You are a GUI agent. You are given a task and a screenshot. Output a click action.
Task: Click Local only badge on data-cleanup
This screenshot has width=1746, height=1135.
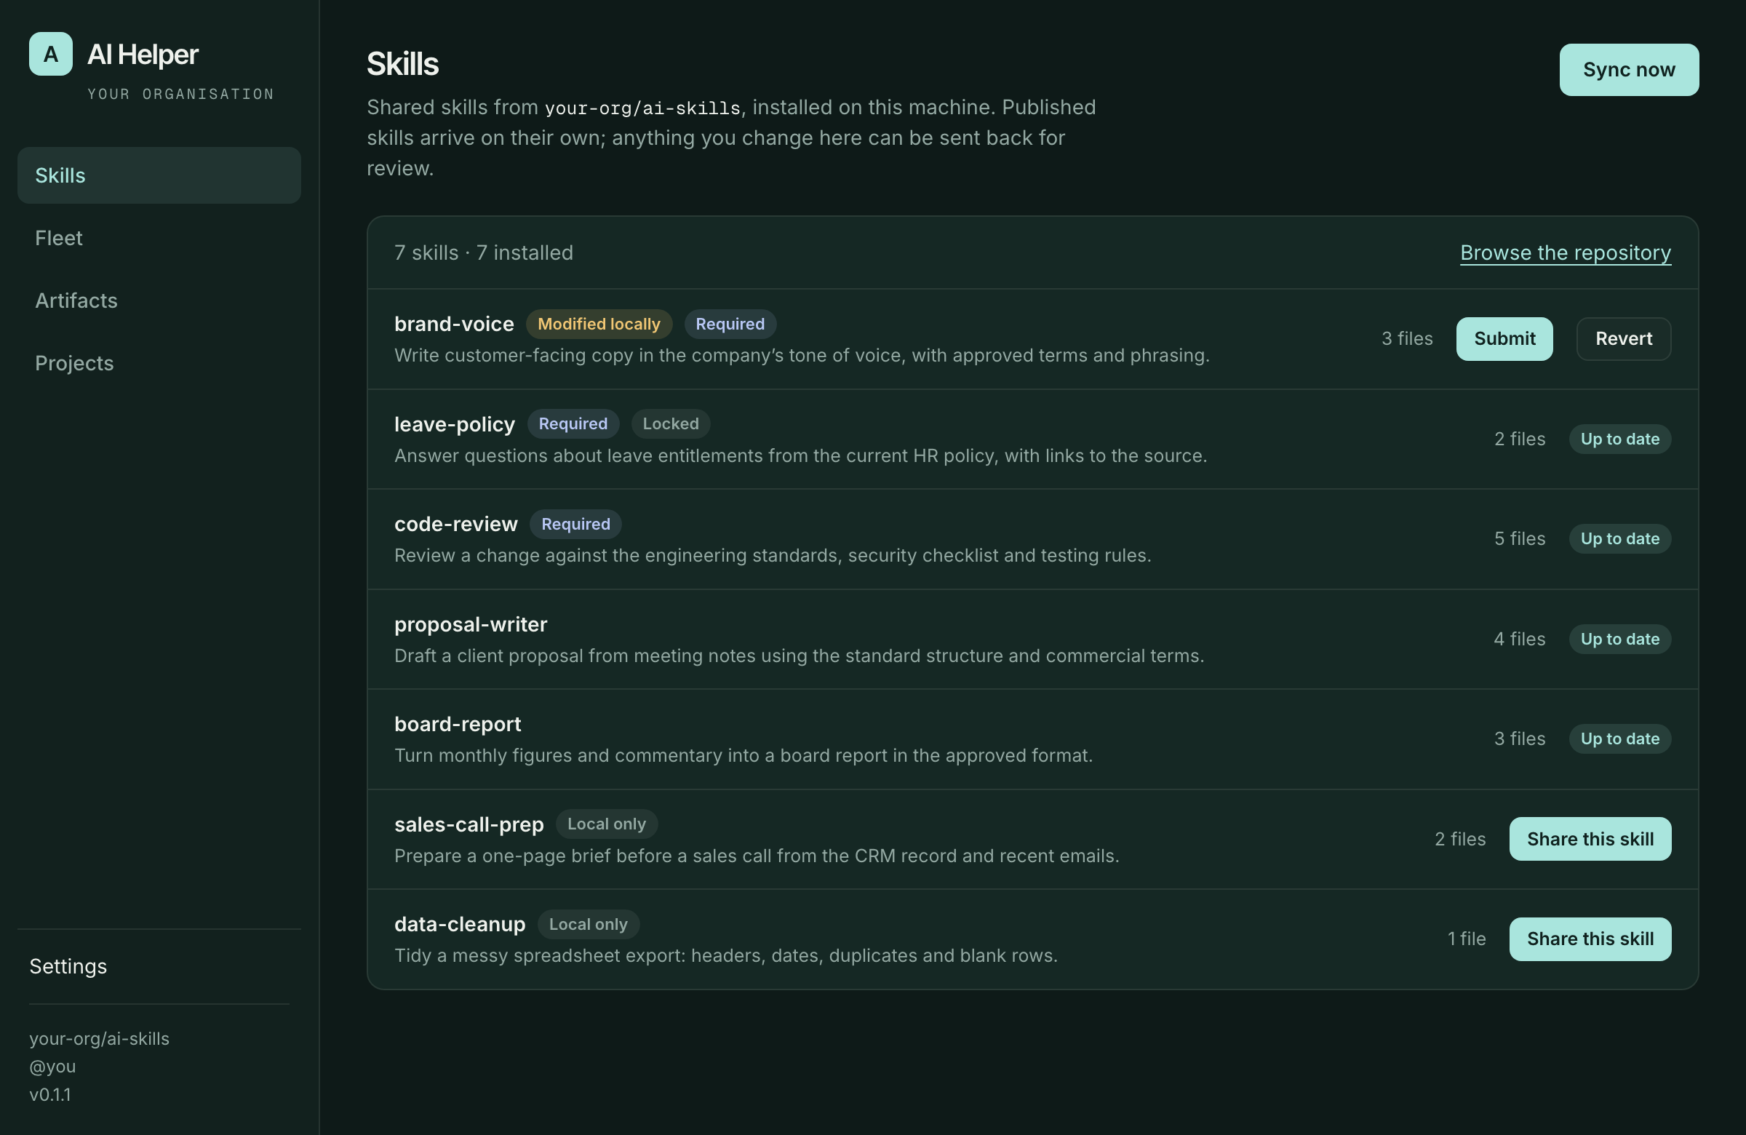(589, 925)
